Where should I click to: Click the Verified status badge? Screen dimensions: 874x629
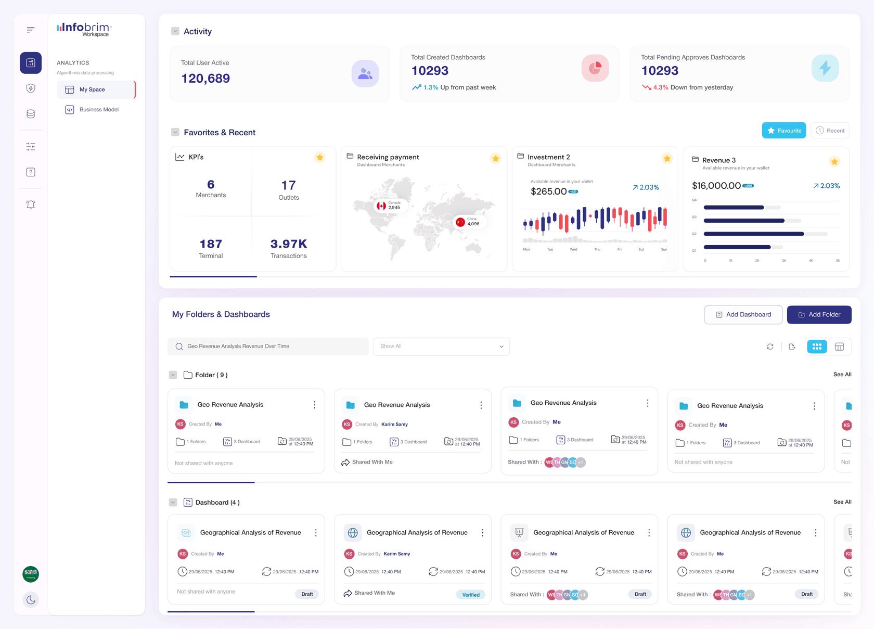[471, 595]
